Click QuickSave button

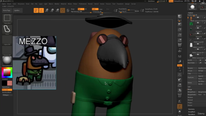point(151,1)
